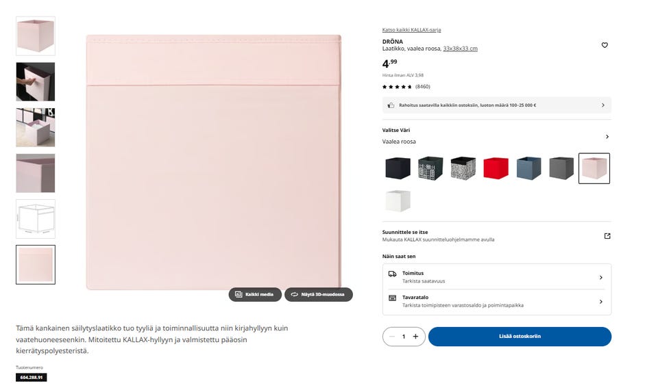Click Lisää ostoskoriin button
The image size is (658, 390).
point(520,337)
